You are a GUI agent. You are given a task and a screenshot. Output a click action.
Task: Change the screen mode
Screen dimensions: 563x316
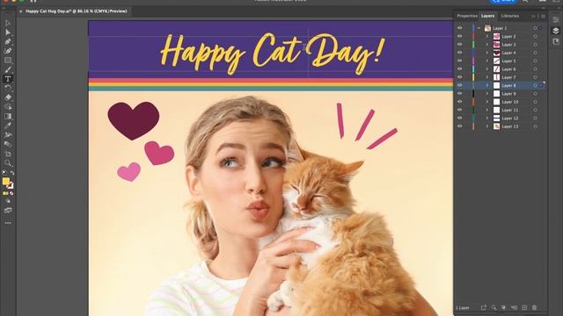(x=8, y=211)
